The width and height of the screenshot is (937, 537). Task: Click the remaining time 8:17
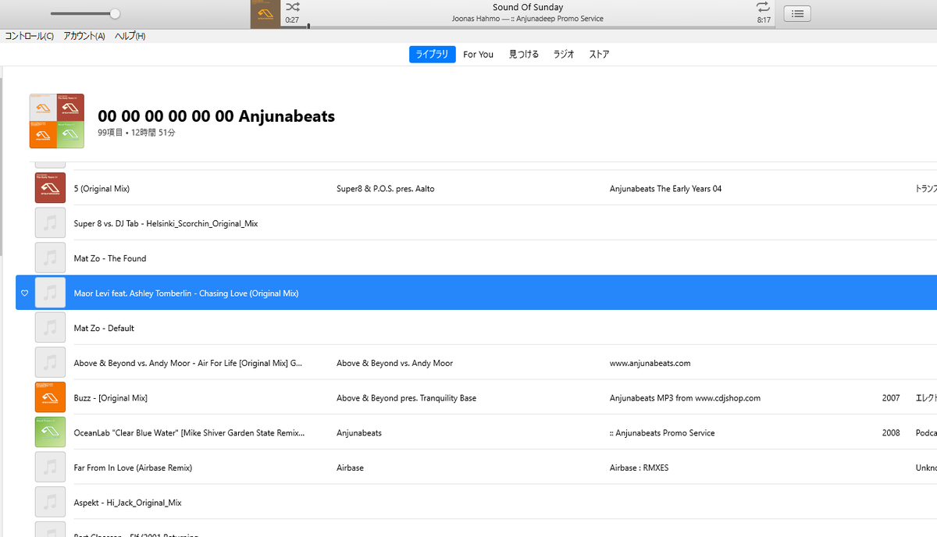tap(764, 20)
